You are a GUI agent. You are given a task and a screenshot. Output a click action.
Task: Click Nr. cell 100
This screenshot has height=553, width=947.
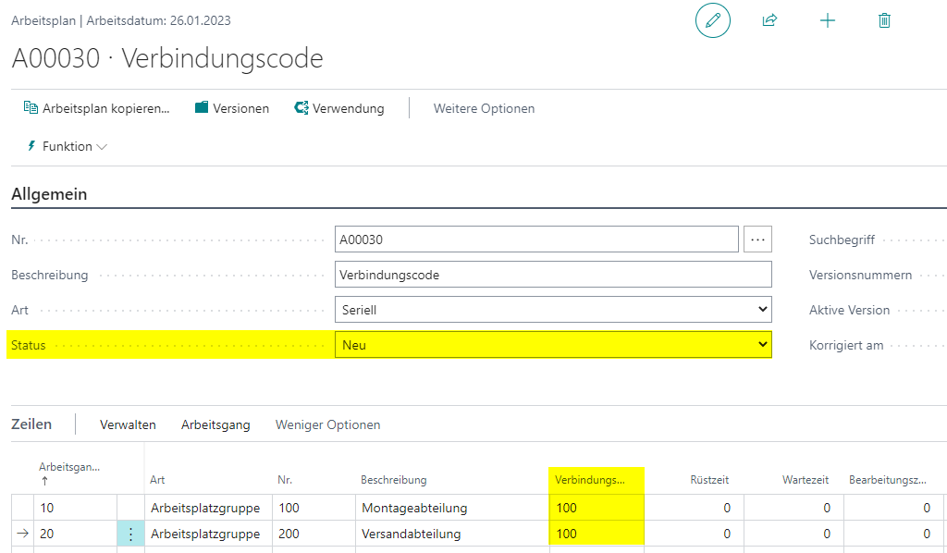[x=314, y=508]
